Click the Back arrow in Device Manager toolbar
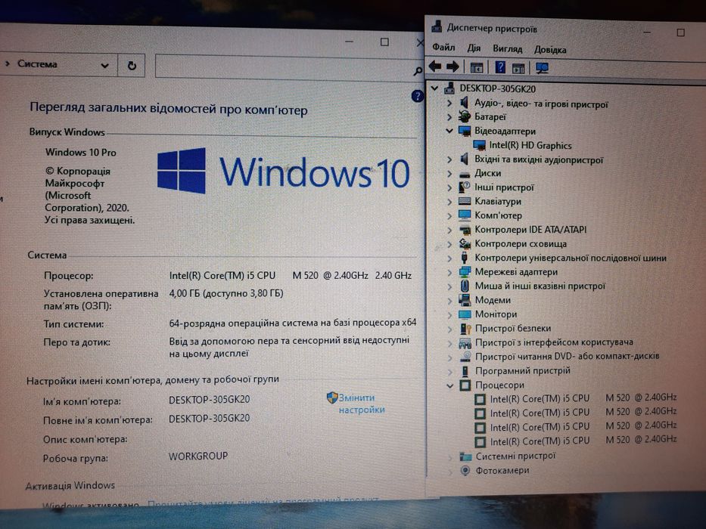706x529 pixels. pos(435,67)
